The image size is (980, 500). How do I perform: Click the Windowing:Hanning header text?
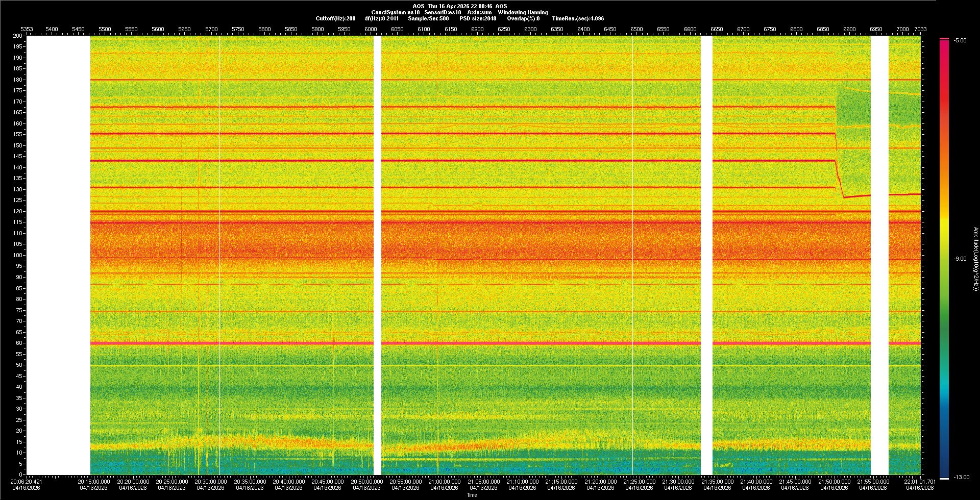[x=523, y=12]
